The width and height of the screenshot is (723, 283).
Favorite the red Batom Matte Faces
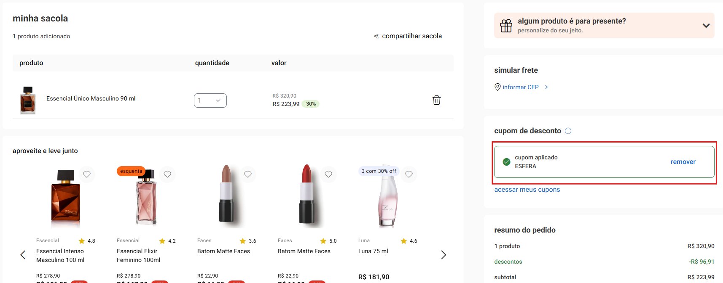point(328,174)
